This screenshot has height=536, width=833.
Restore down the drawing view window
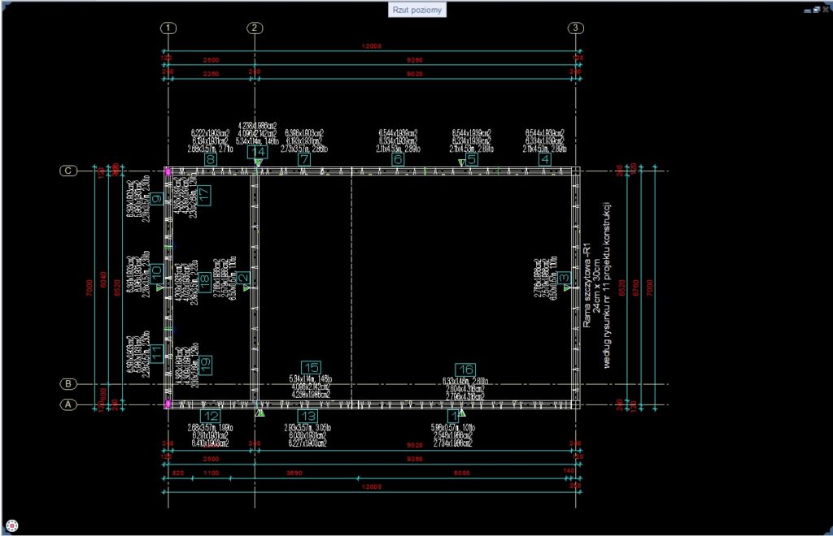click(x=816, y=9)
